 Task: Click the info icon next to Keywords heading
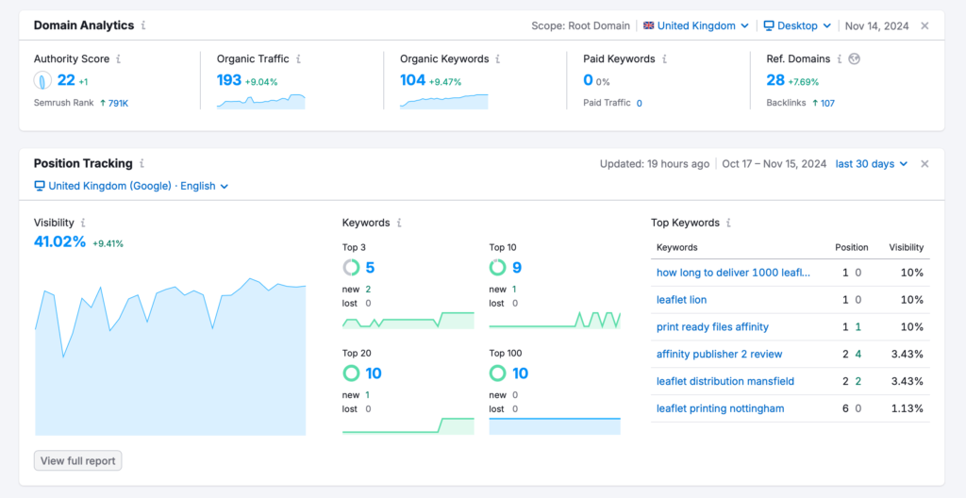coord(399,224)
